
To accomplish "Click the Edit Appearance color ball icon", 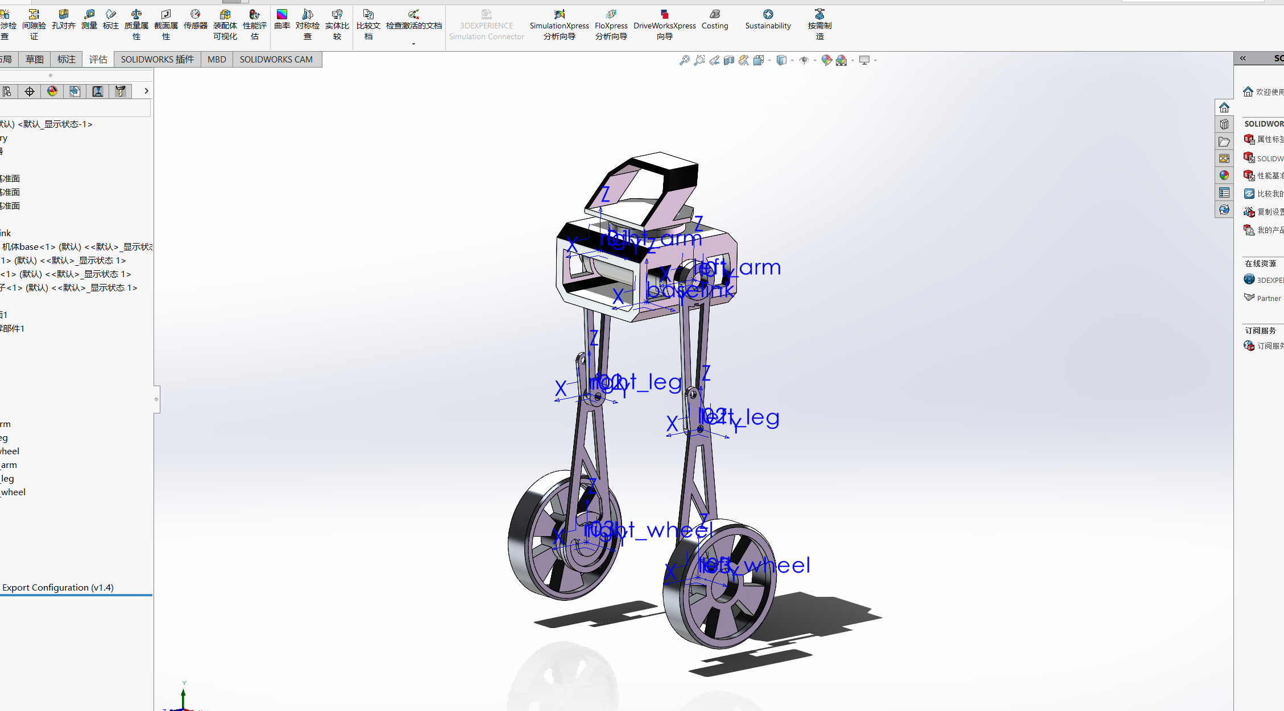I will click(827, 60).
